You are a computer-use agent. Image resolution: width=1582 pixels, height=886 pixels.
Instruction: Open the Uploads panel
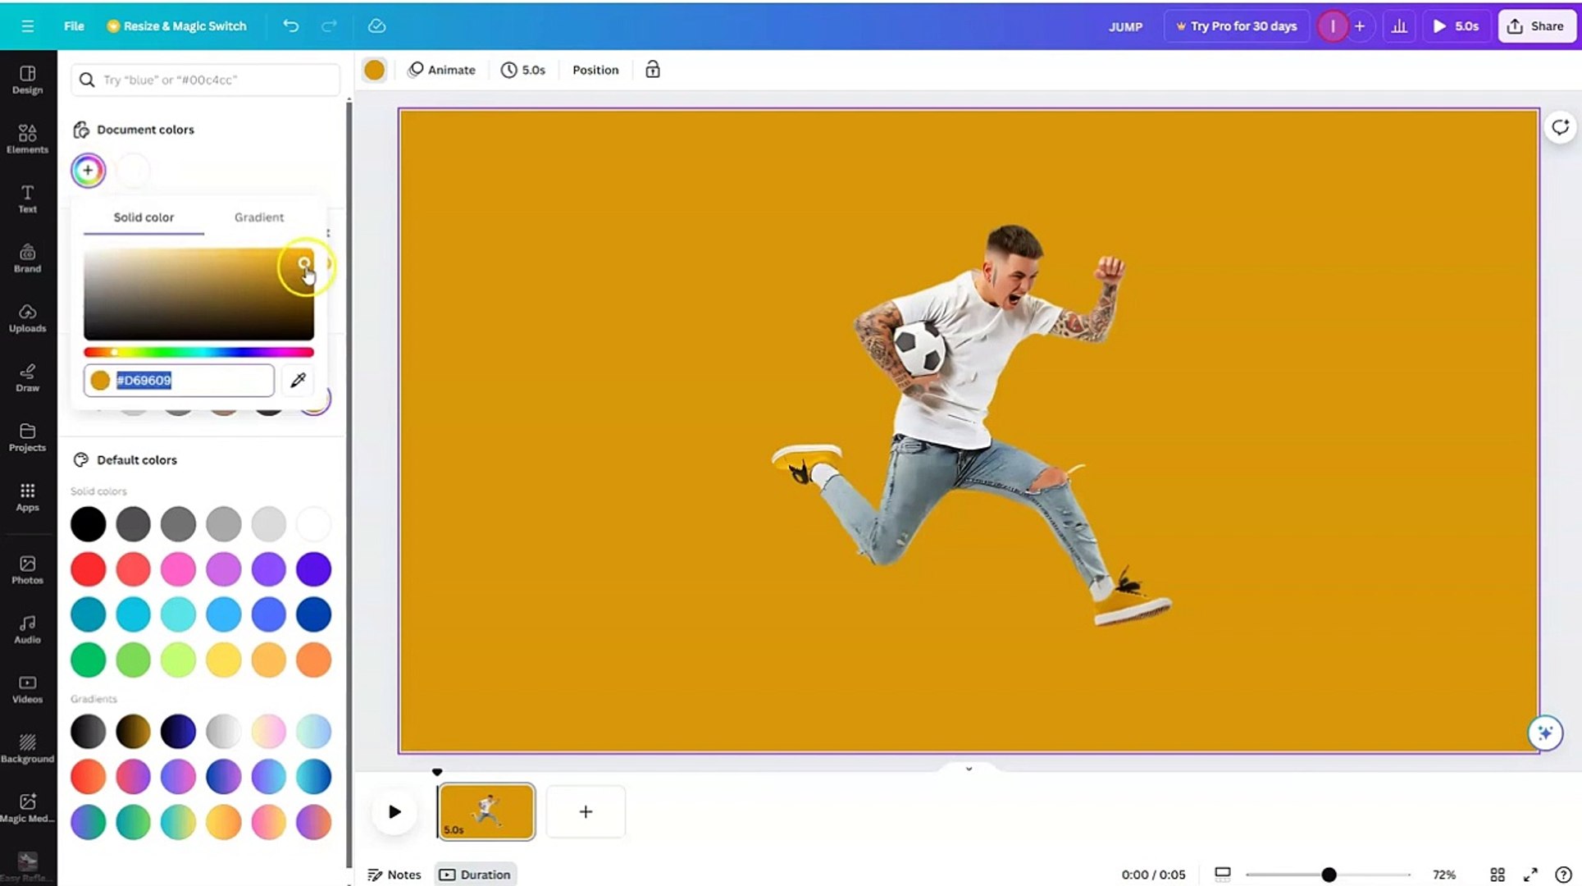click(27, 317)
